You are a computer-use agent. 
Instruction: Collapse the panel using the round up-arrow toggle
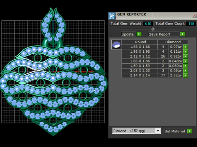[x=153, y=29]
